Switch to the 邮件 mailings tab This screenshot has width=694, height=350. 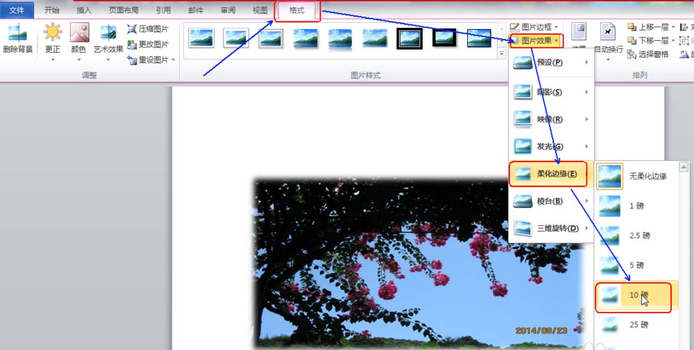196,10
